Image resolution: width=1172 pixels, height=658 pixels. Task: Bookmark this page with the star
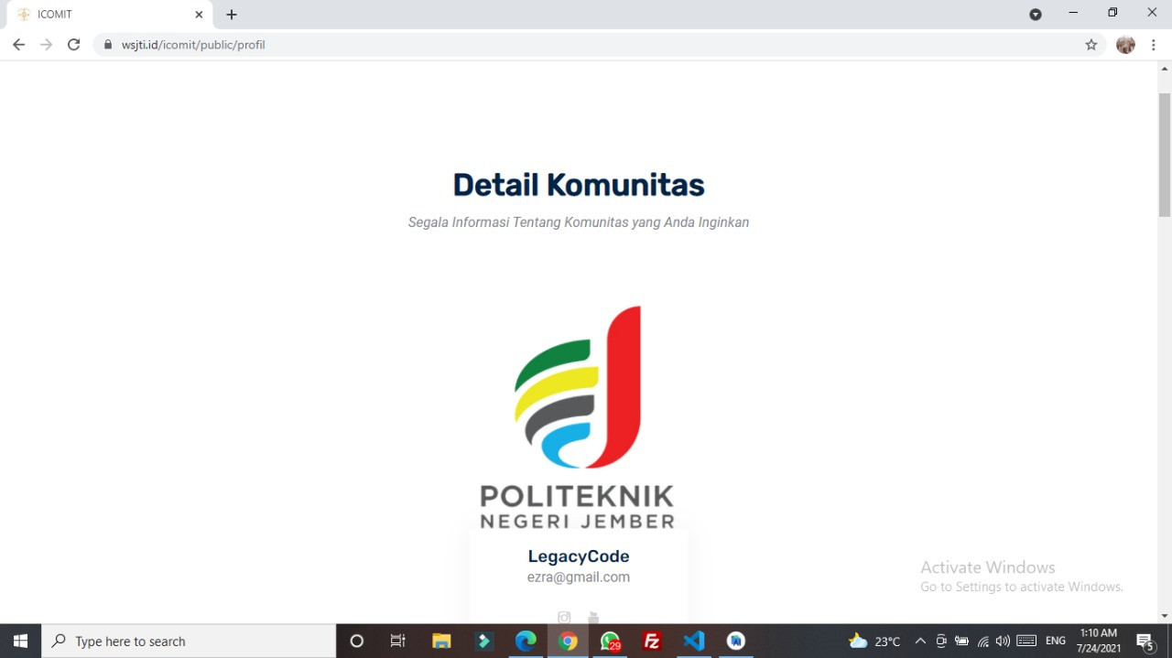[x=1091, y=44]
